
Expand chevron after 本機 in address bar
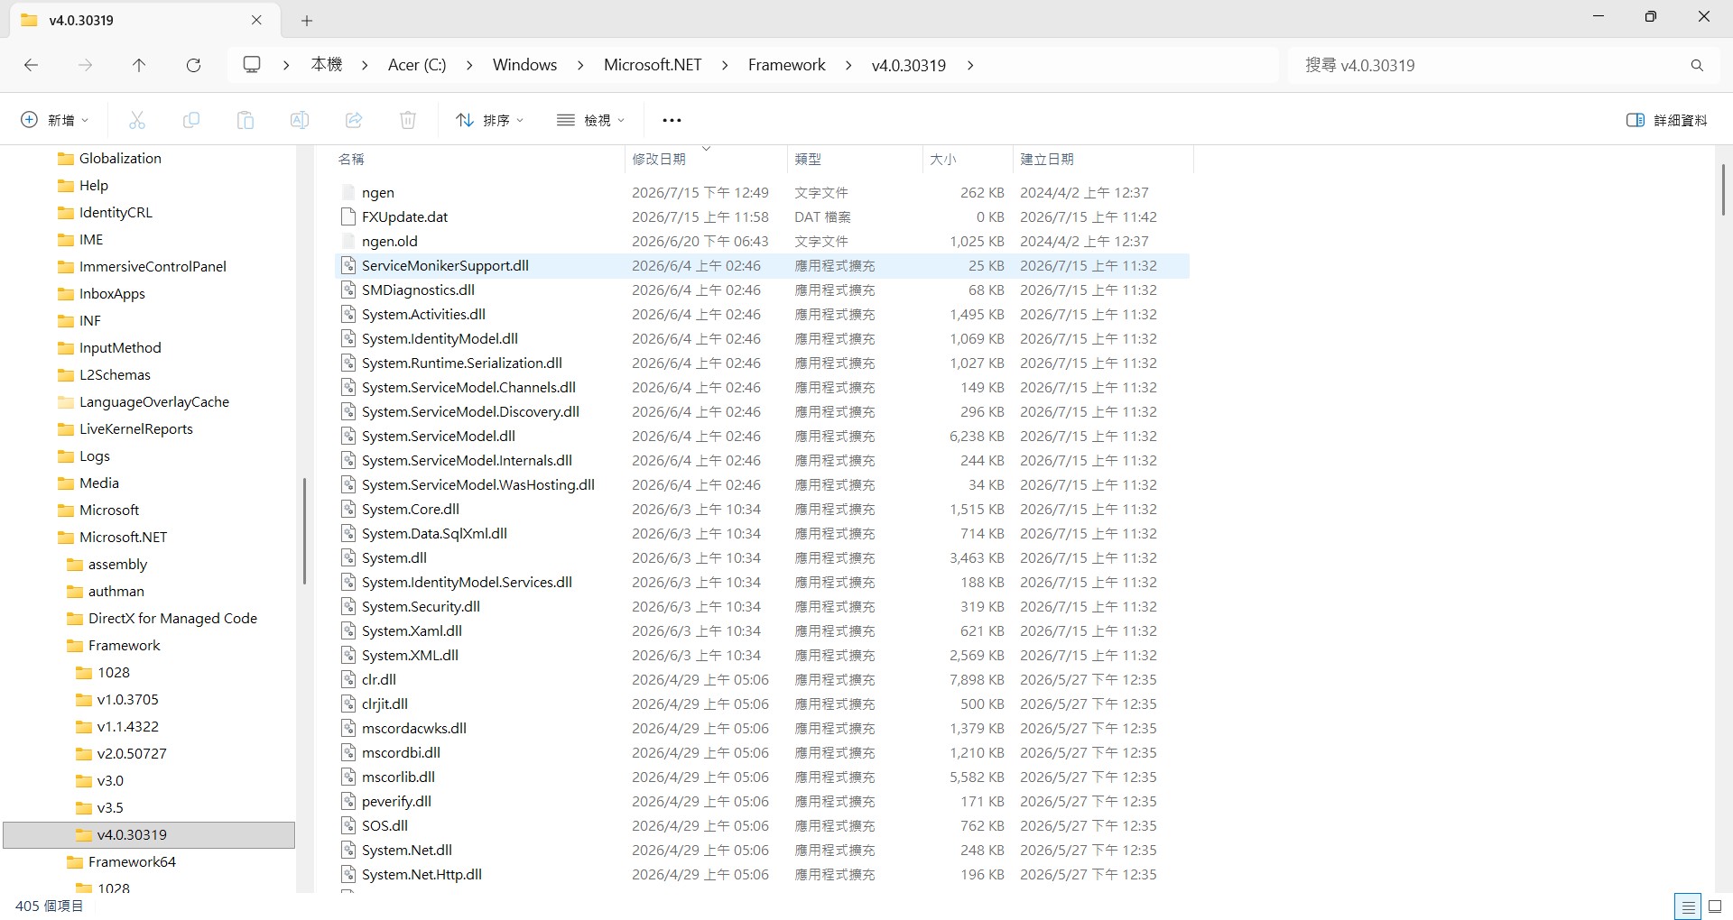click(x=365, y=65)
